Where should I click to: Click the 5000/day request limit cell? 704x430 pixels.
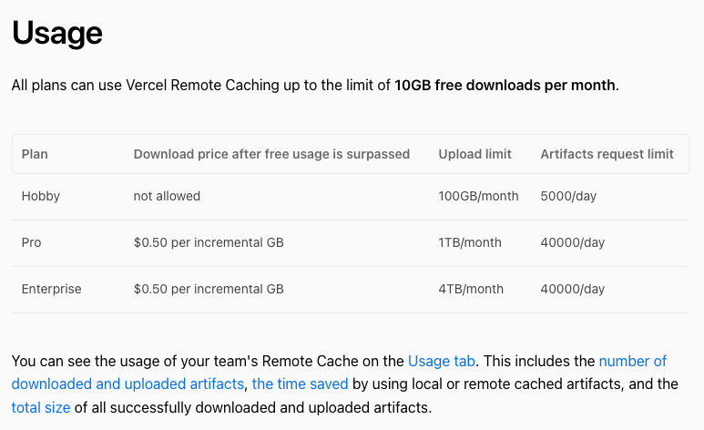[x=568, y=197]
